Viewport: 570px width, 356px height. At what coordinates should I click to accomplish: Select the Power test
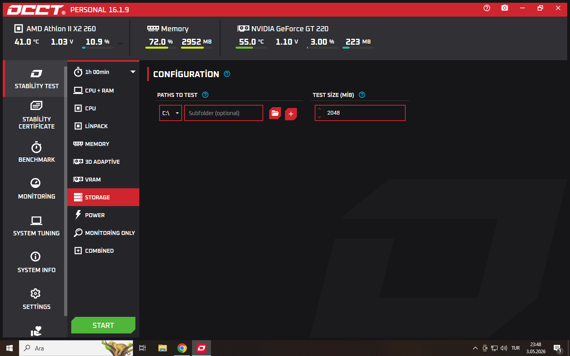[x=103, y=215]
